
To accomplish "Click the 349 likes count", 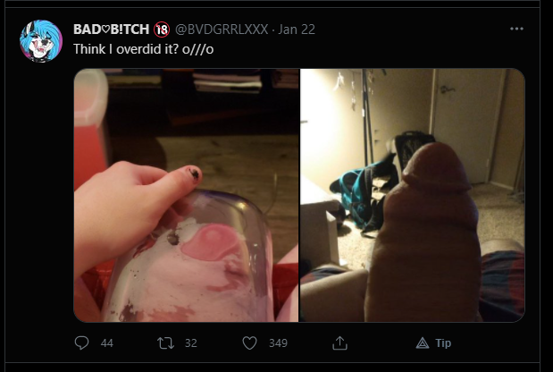I will (x=278, y=343).
